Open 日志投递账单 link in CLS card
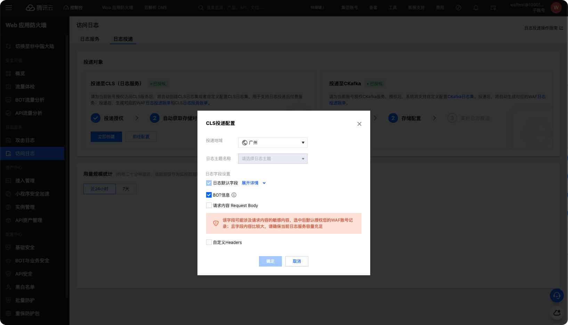This screenshot has width=568, height=325. 158,103
